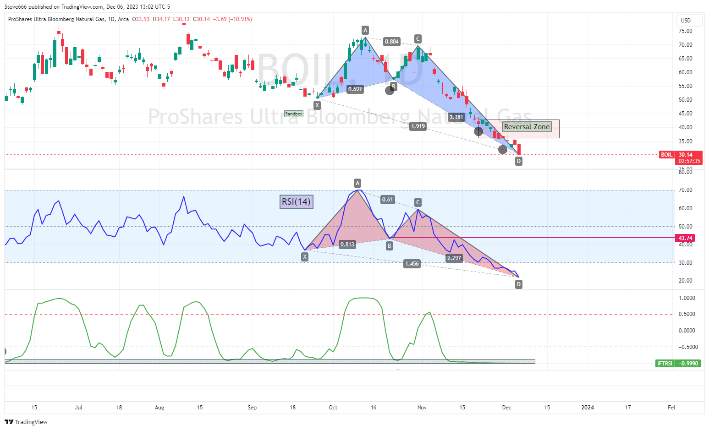Click the Sep label on time axis
This screenshot has width=709, height=430.
tap(252, 408)
